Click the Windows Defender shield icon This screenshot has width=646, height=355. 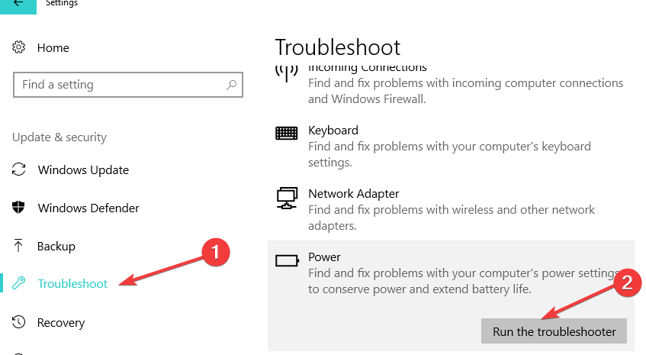[20, 208]
